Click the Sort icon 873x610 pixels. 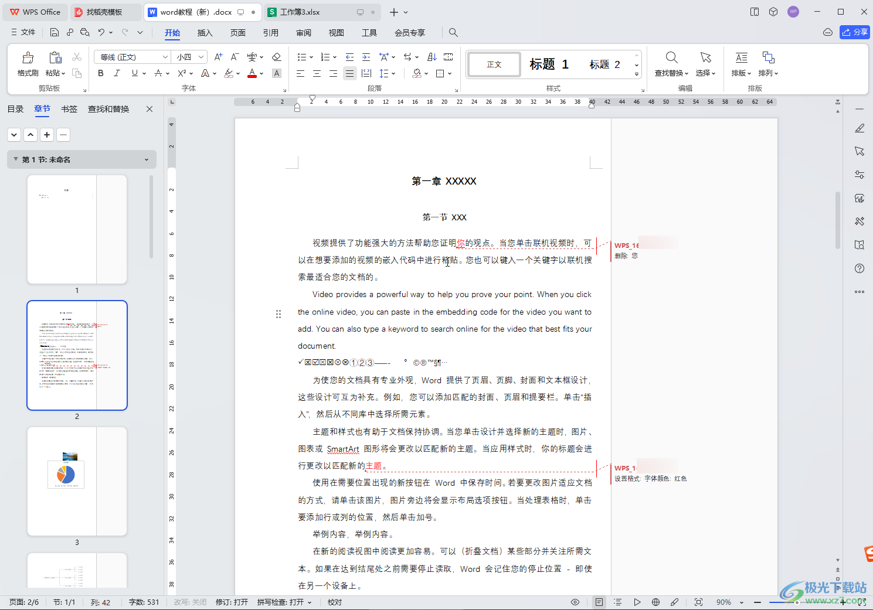pos(432,57)
